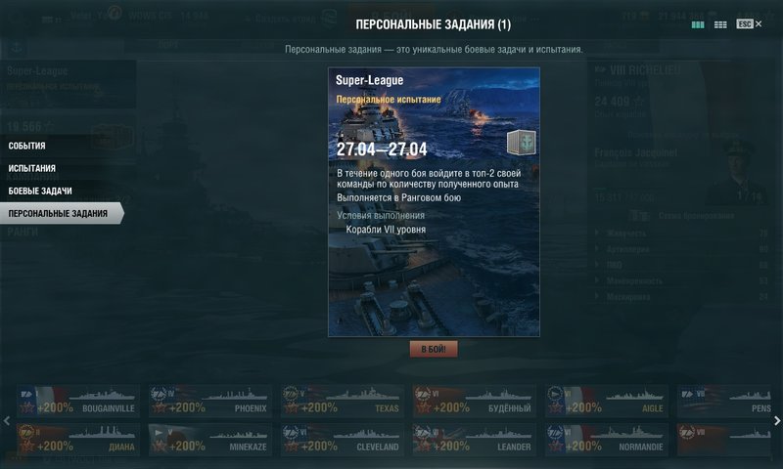Select the Bougainville ship in carousel
This screenshot has width=783, height=469.
tap(78, 401)
